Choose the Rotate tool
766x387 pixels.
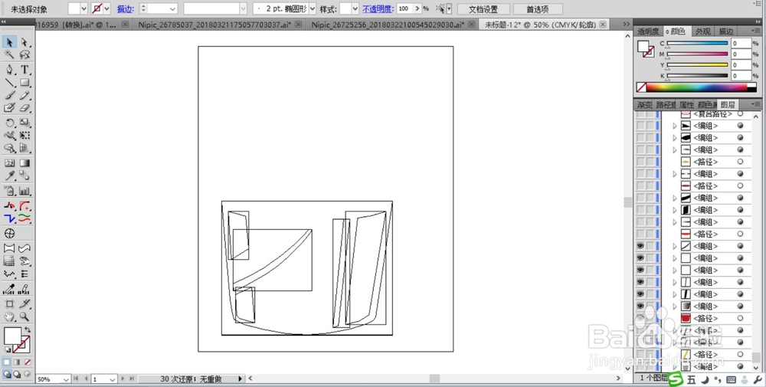9,123
